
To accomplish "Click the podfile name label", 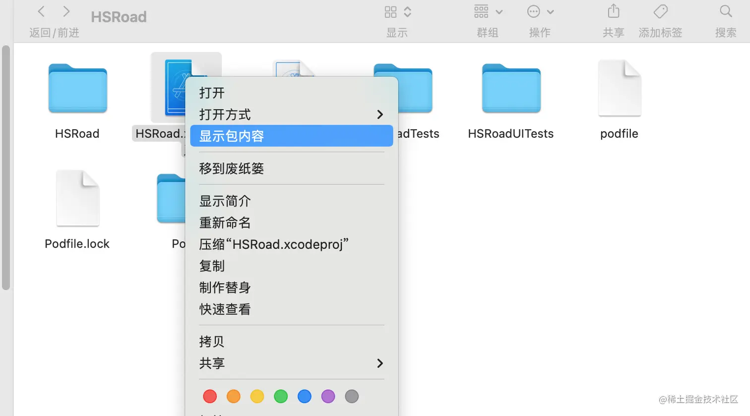I will 619,134.
